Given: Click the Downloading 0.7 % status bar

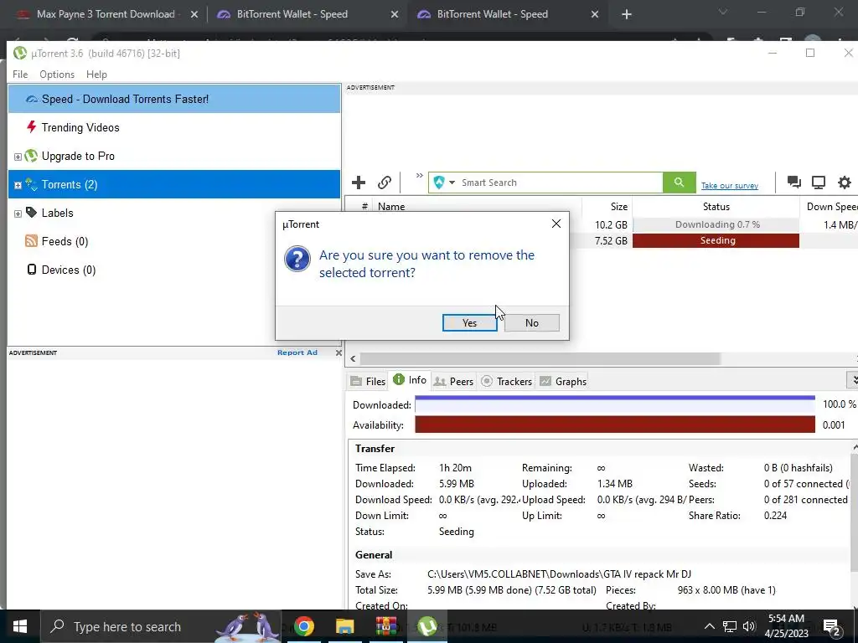Looking at the screenshot, I should (x=716, y=224).
